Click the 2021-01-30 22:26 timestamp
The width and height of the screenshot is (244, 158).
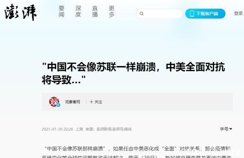(x=57, y=129)
